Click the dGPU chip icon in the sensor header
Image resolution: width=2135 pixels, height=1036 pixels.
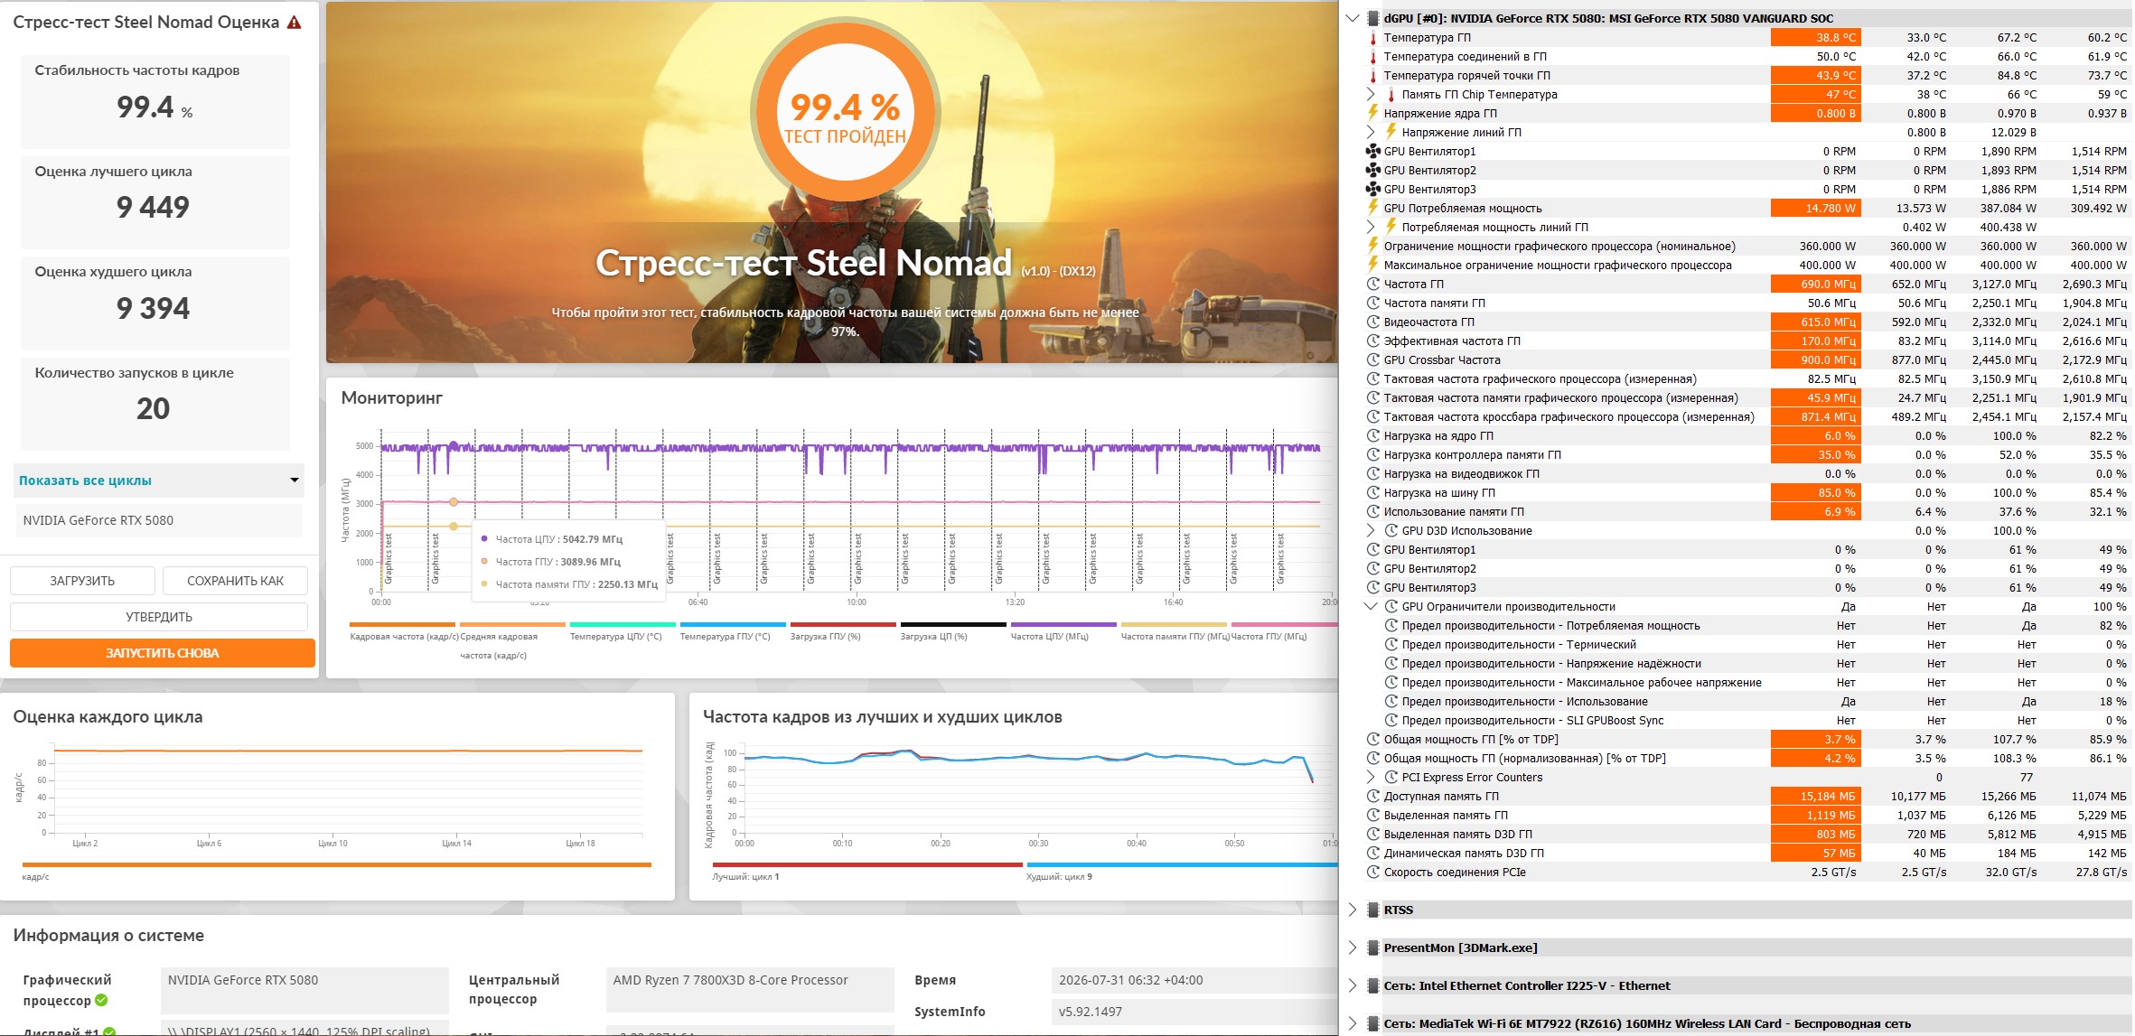click(x=1372, y=18)
